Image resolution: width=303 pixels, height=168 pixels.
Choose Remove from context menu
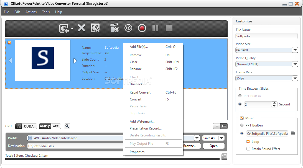point(153,55)
